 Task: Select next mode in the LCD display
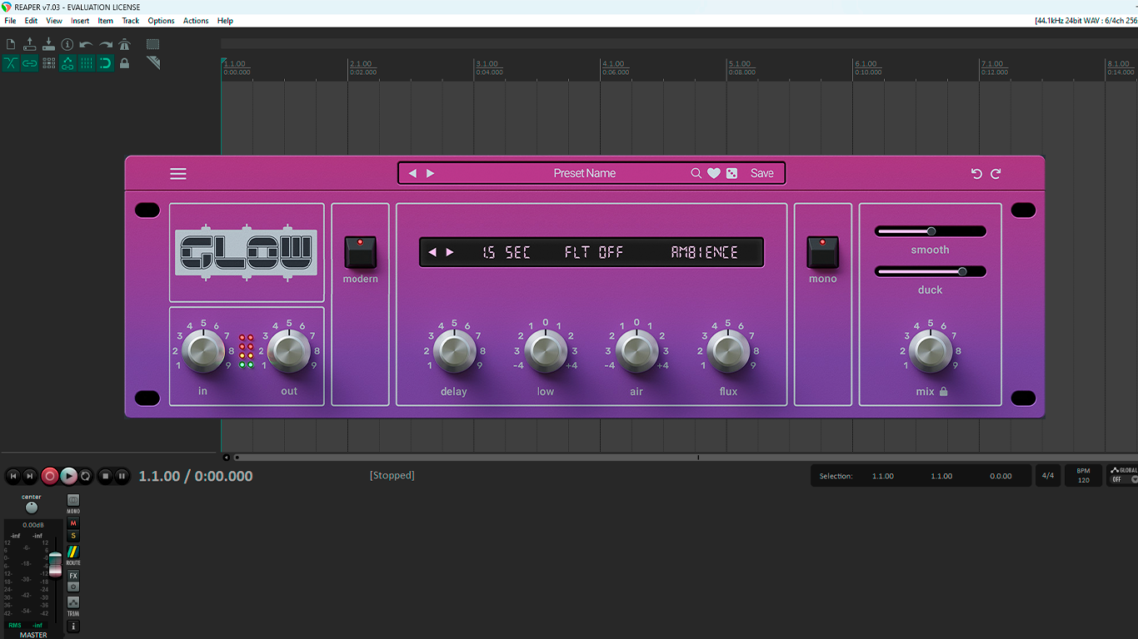coord(450,252)
